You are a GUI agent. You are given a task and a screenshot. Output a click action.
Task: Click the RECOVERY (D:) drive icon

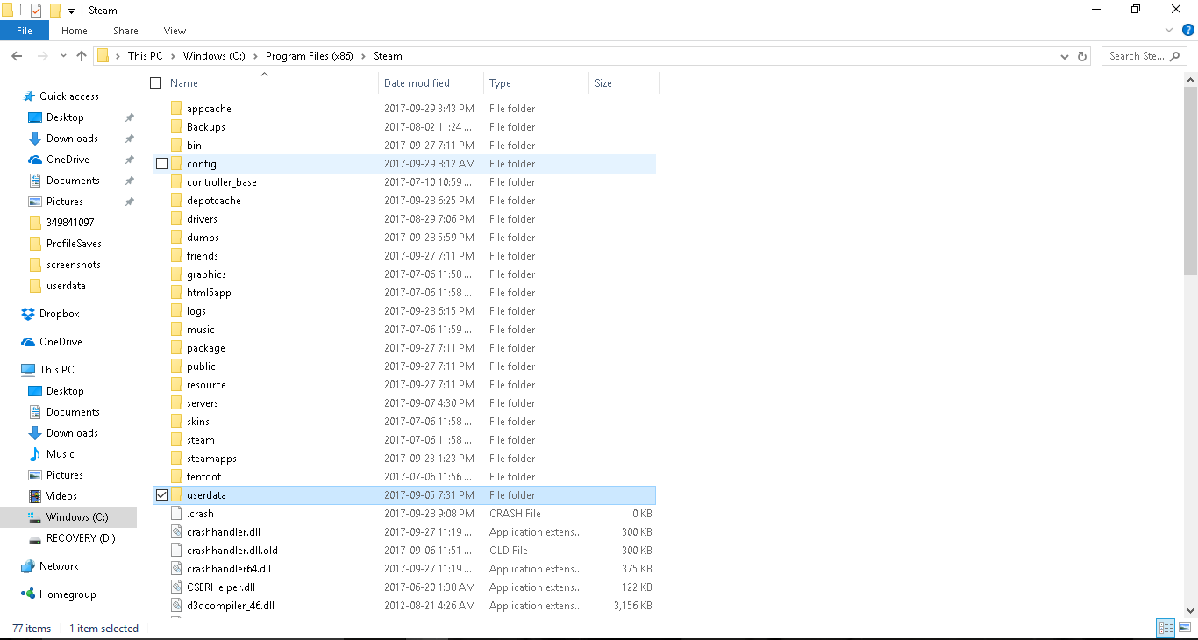35,538
